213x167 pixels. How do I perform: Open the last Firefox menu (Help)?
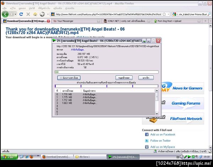[70, 8]
